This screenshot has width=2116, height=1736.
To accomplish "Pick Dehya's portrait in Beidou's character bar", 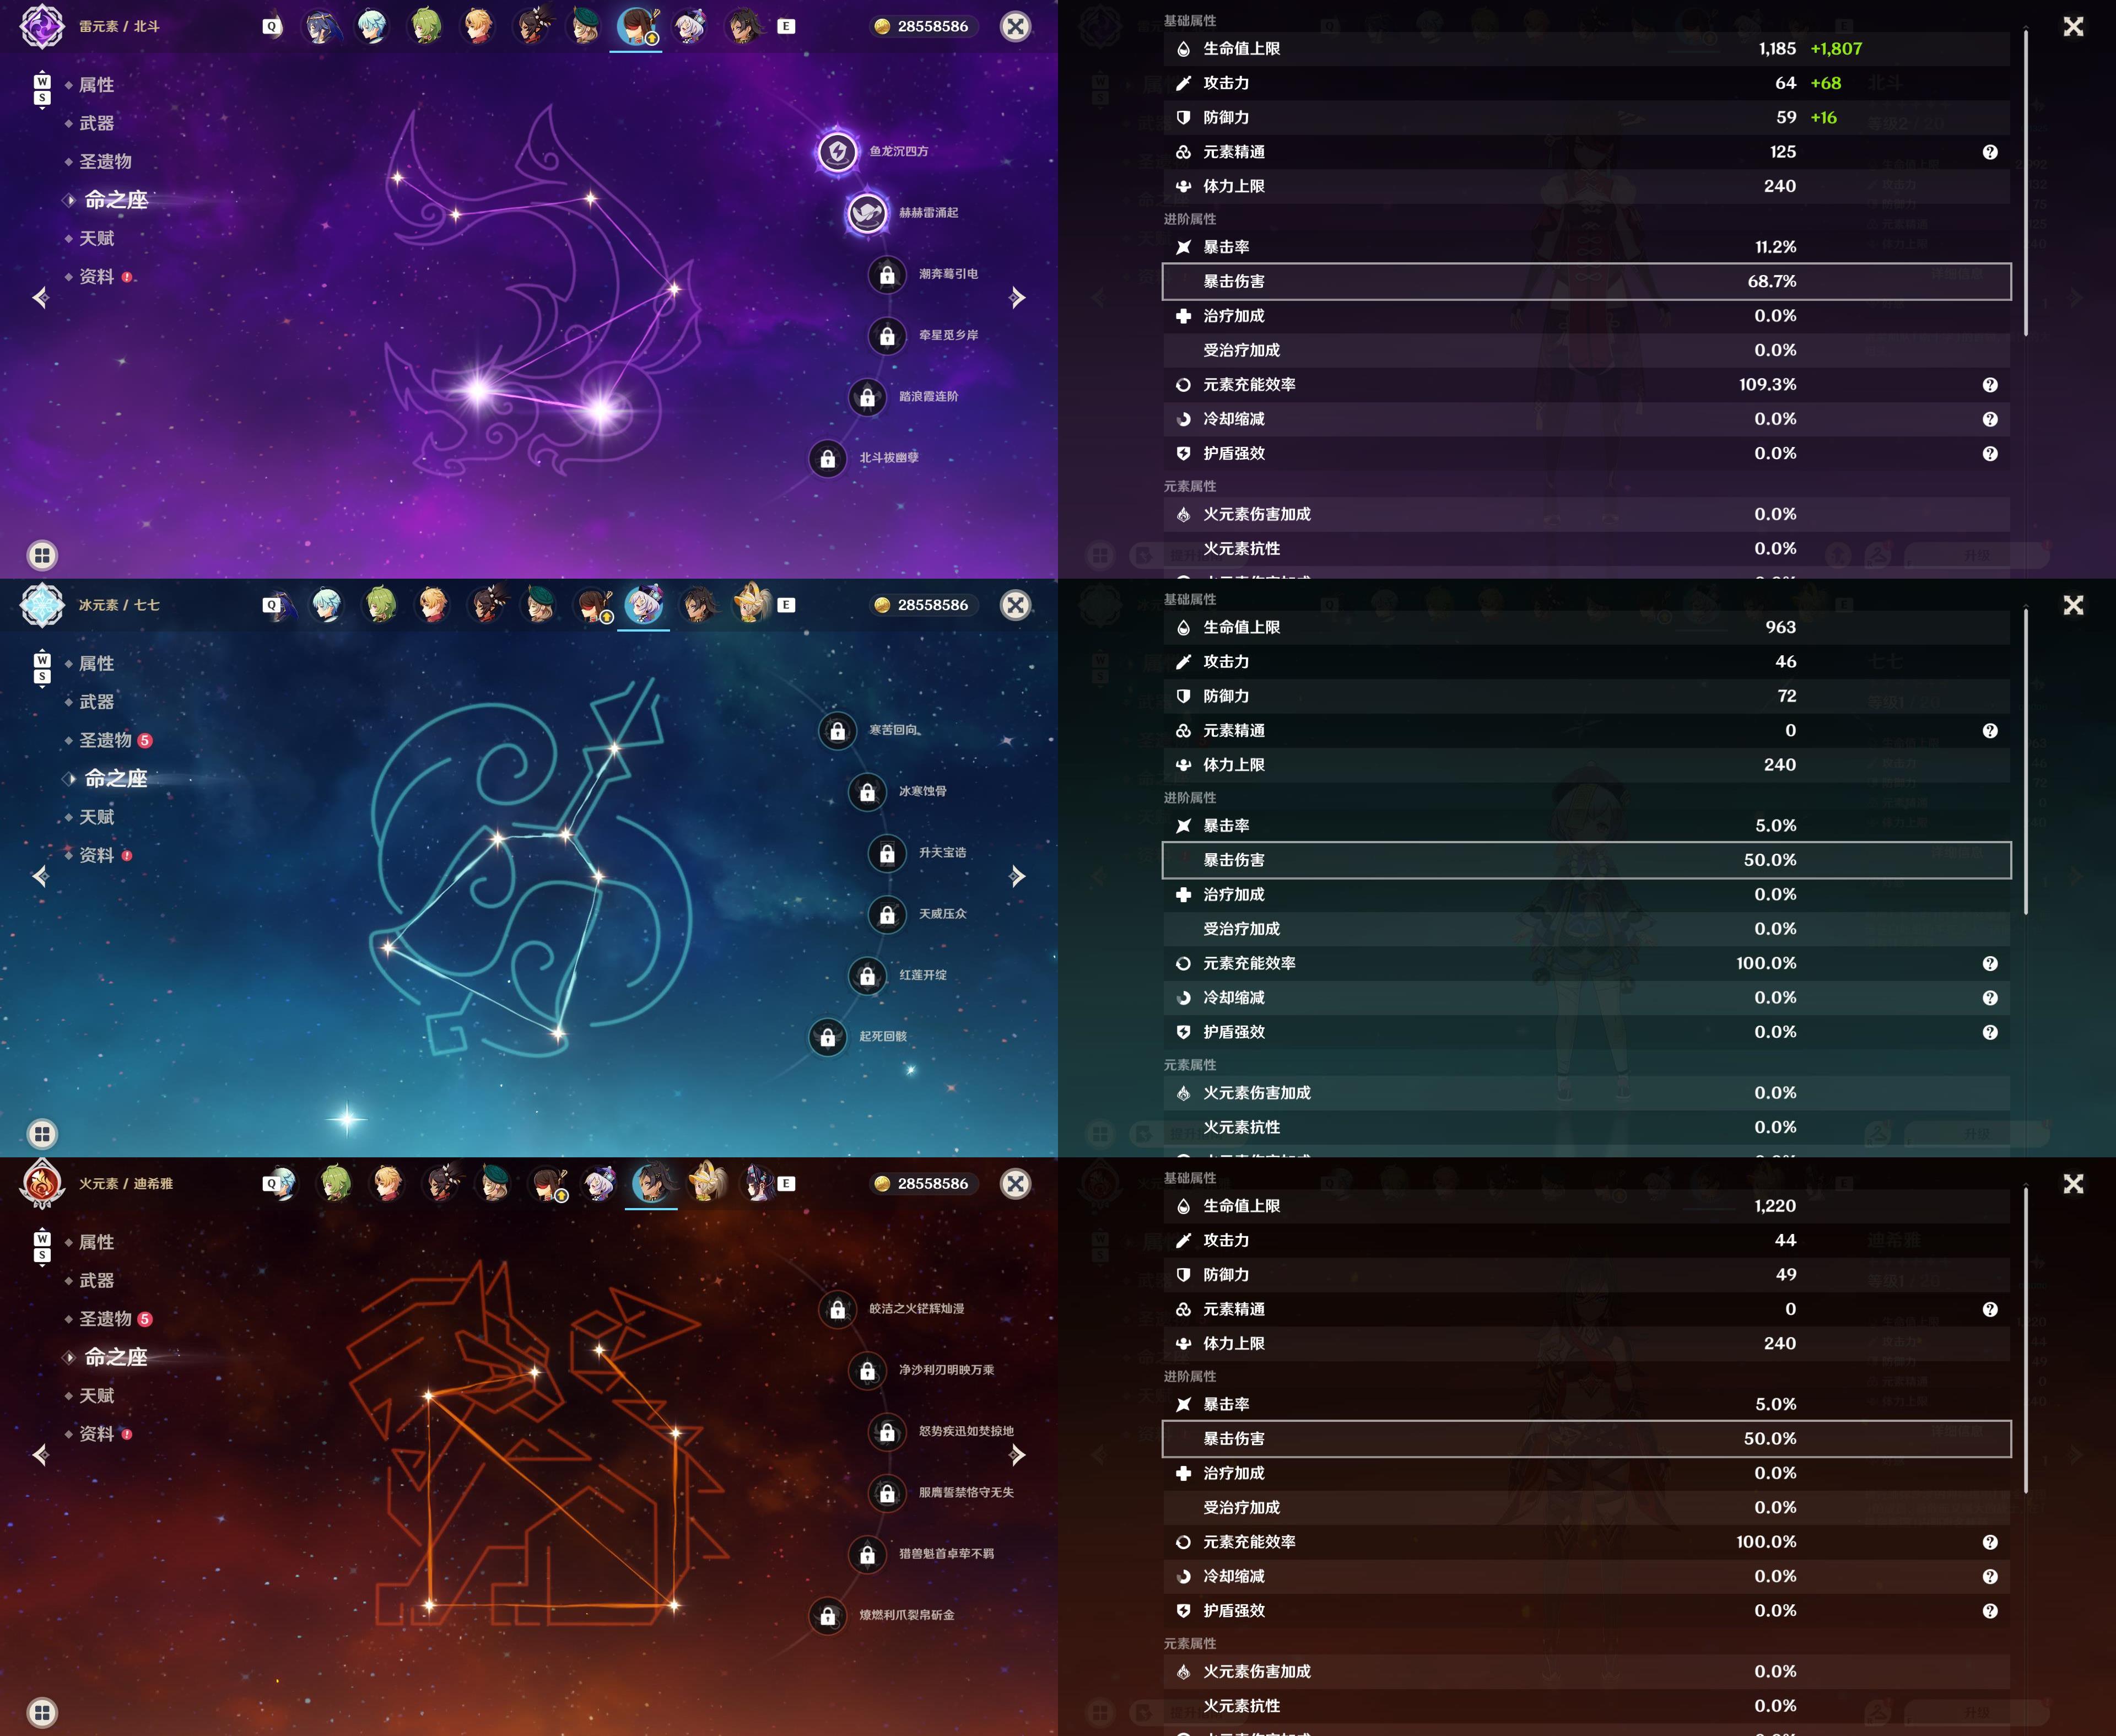I will click(x=742, y=26).
